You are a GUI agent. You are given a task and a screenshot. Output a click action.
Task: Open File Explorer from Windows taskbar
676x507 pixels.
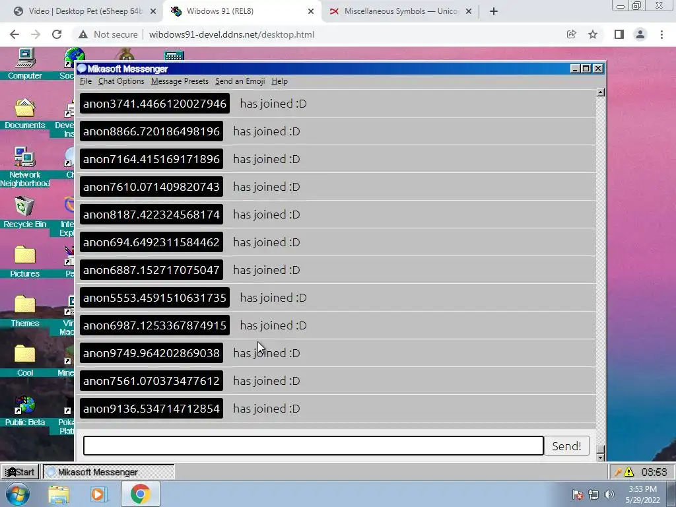59,494
